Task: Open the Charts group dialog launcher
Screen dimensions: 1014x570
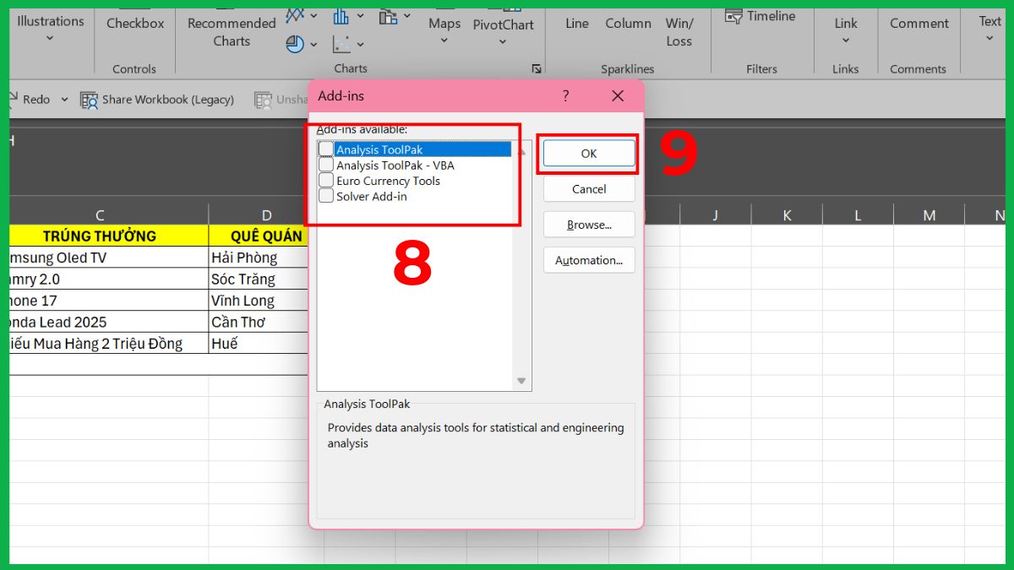Action: click(x=537, y=69)
